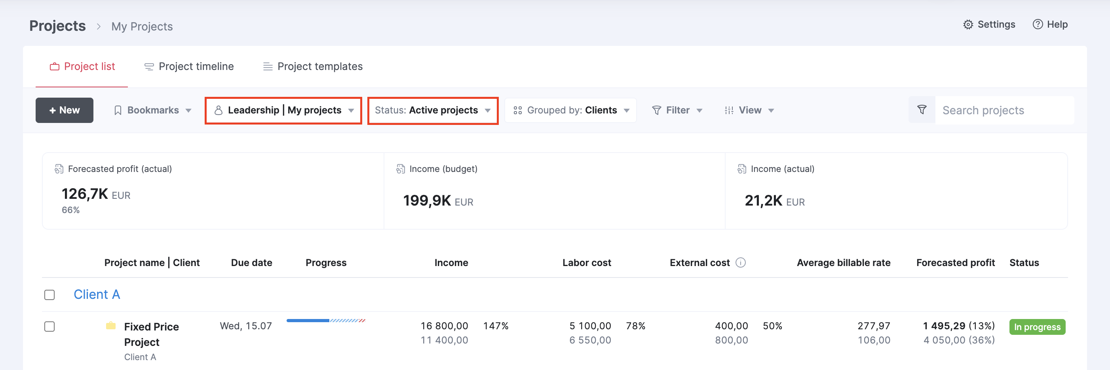Screen dimensions: 1110x370
Task: Click the icon beside Income (budget)
Action: tap(400, 169)
